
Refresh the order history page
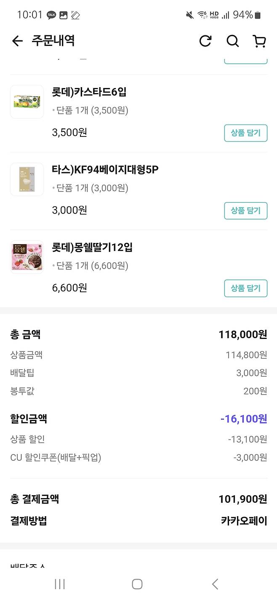(x=205, y=41)
